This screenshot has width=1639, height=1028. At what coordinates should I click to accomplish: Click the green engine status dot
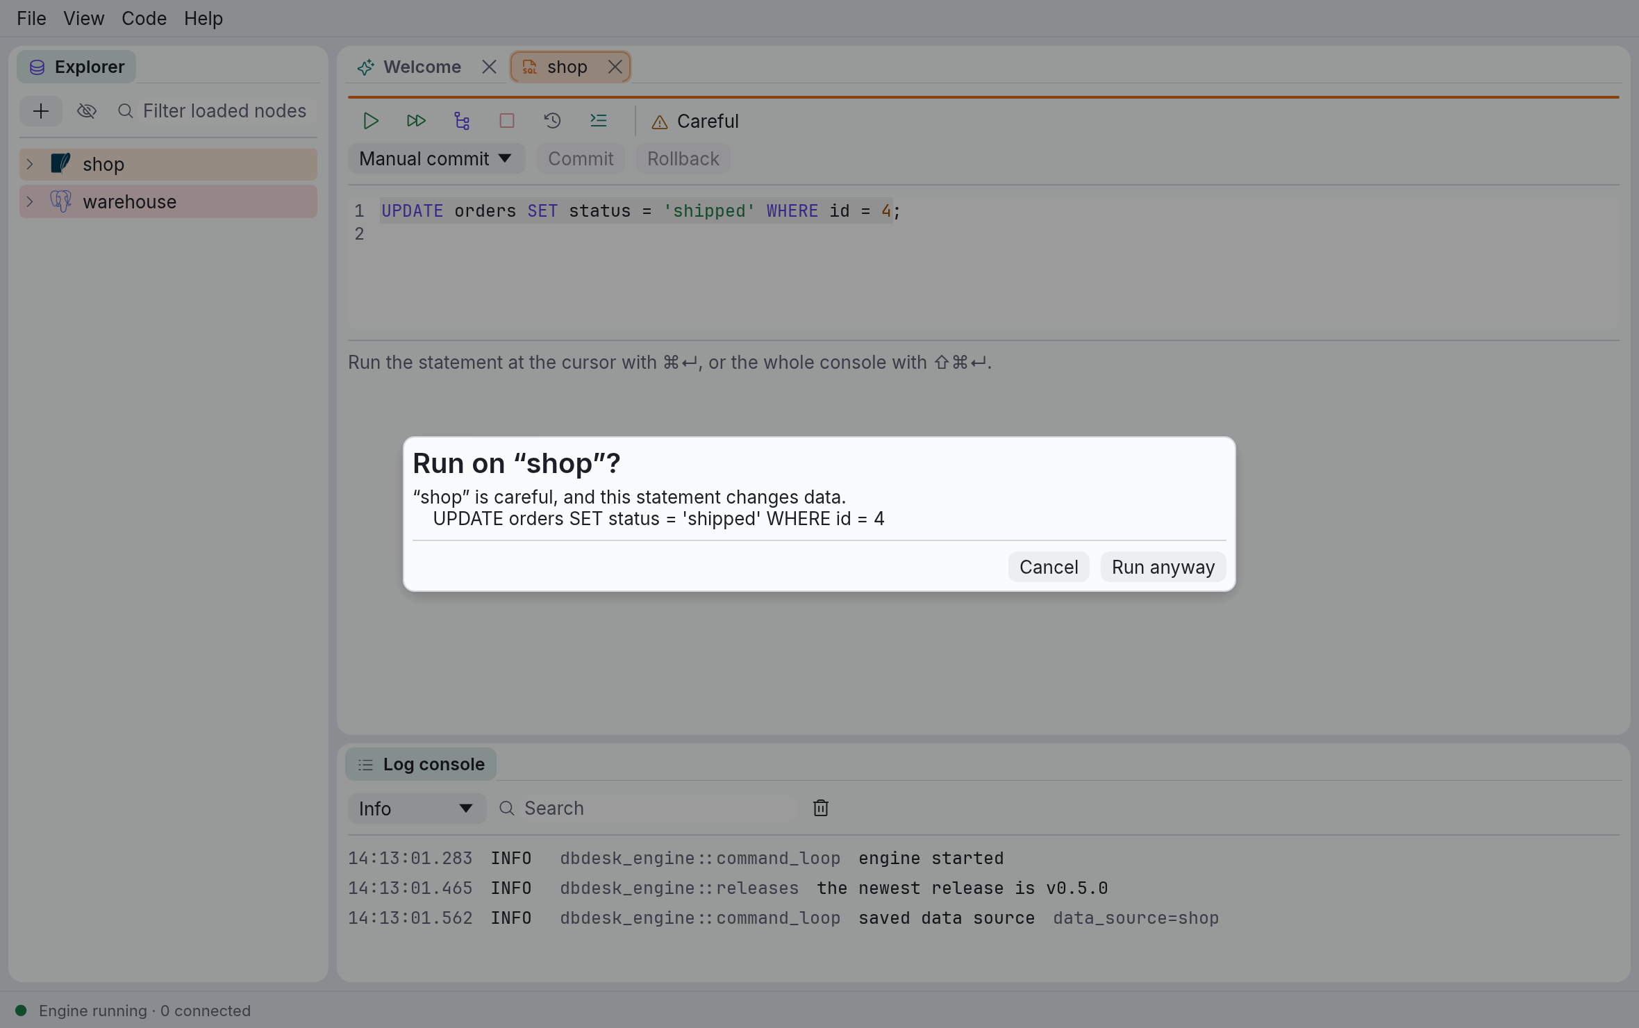pyautogui.click(x=21, y=1011)
